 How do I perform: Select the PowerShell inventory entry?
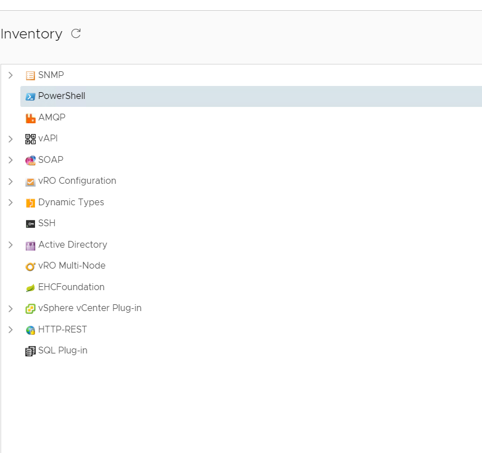pyautogui.click(x=61, y=96)
